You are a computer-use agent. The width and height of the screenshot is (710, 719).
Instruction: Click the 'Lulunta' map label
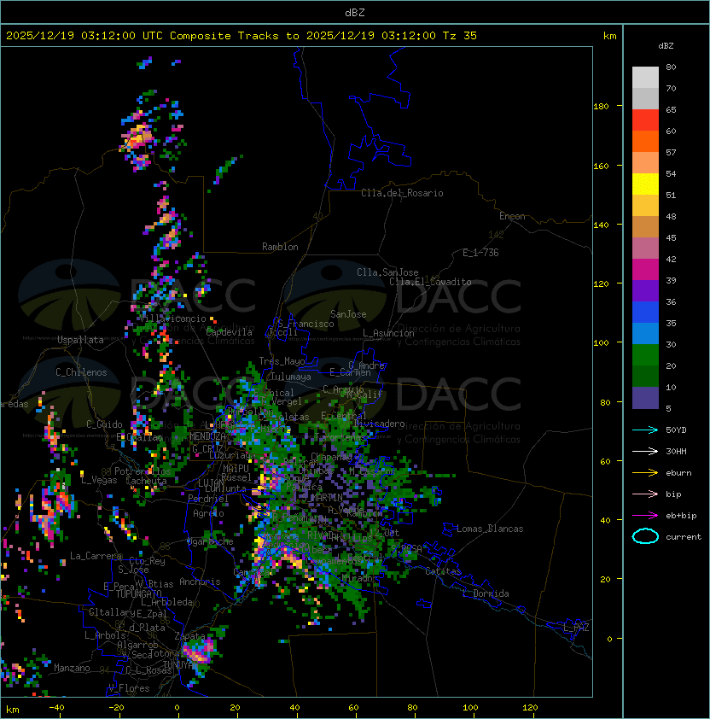point(225,488)
